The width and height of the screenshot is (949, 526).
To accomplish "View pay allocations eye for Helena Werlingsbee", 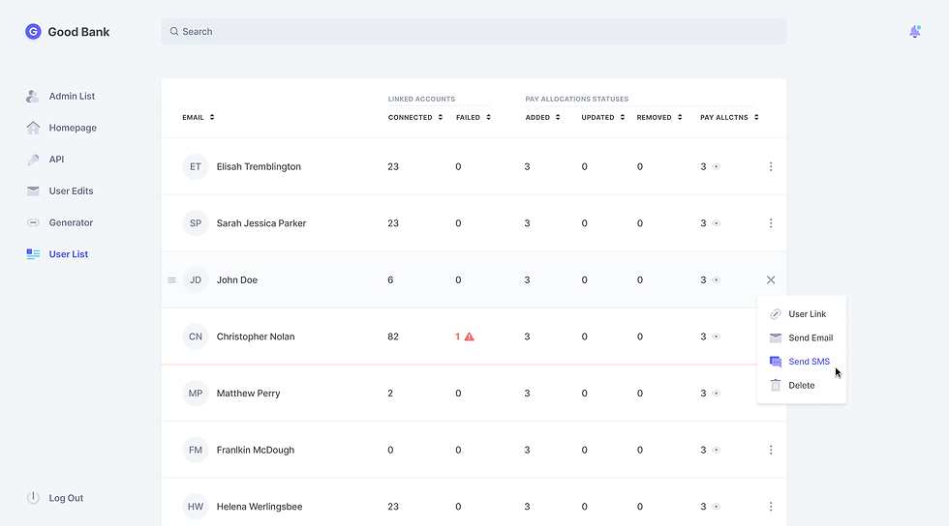I will pos(716,507).
